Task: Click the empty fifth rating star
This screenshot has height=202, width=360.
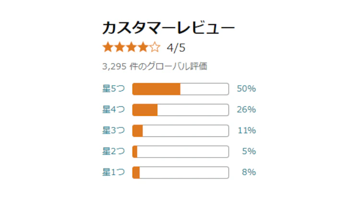Action: [154, 47]
